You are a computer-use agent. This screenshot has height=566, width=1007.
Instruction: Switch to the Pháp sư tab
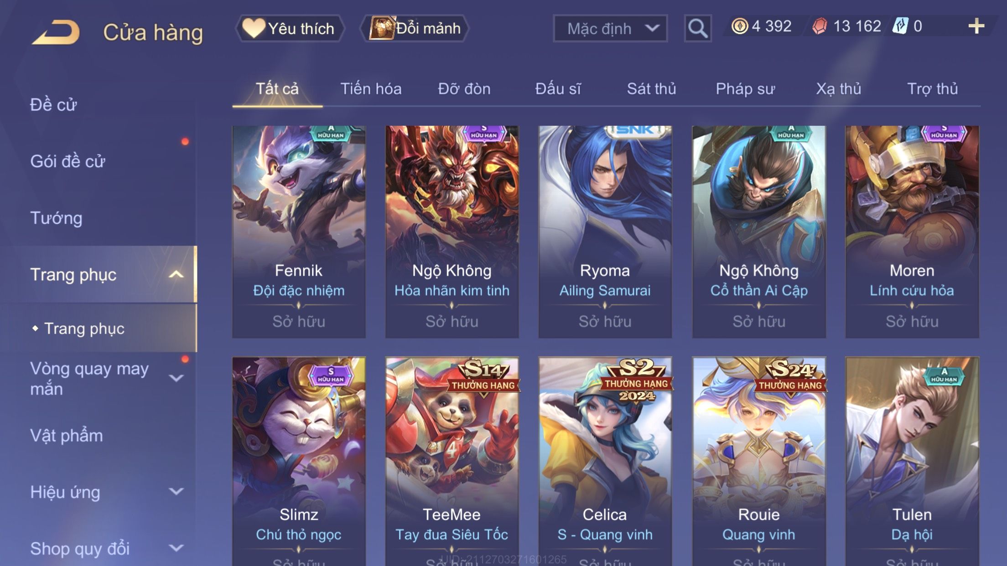(x=745, y=89)
